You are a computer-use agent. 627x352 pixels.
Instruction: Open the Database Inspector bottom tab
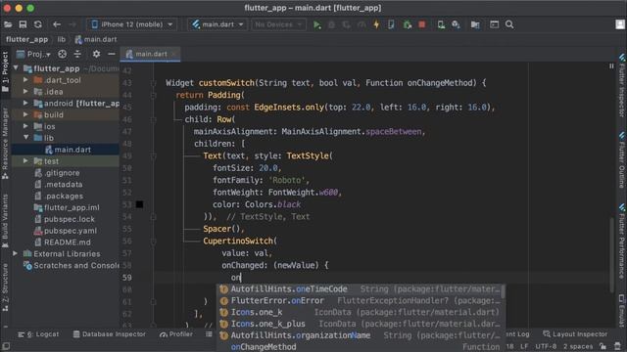pos(109,334)
